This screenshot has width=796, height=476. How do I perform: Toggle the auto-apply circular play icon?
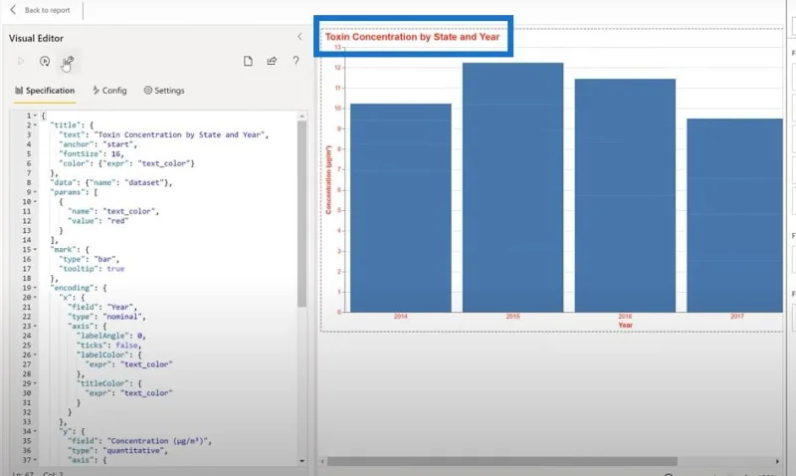(45, 61)
